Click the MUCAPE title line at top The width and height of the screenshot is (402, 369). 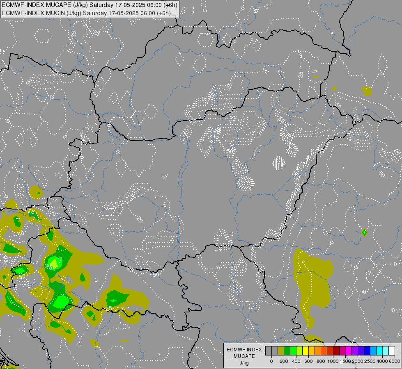[x=90, y=5]
